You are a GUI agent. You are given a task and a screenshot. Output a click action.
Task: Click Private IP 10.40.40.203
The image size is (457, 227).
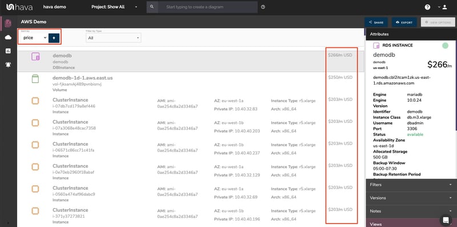click(x=237, y=132)
